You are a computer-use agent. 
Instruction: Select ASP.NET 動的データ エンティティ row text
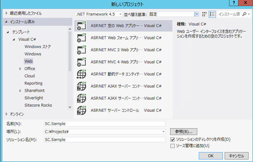tap(117, 74)
